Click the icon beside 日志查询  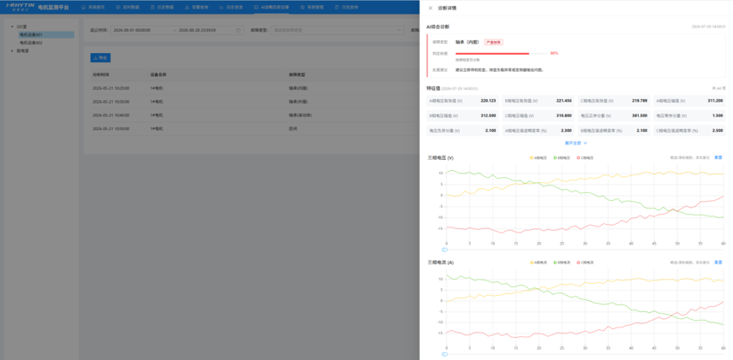point(337,8)
